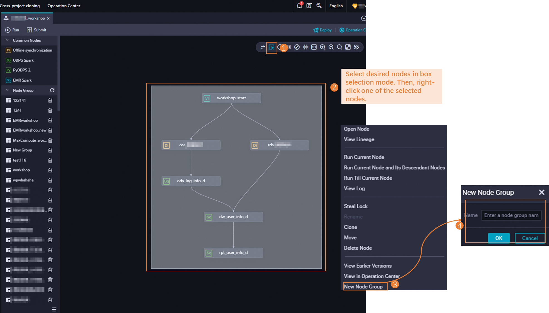Toggle the hide-details crossed eye icon
The height and width of the screenshot is (313, 549).
356,47
